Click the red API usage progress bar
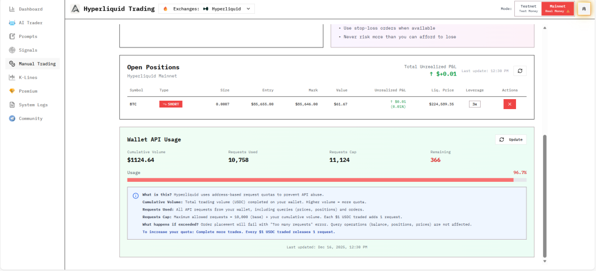 (321, 180)
